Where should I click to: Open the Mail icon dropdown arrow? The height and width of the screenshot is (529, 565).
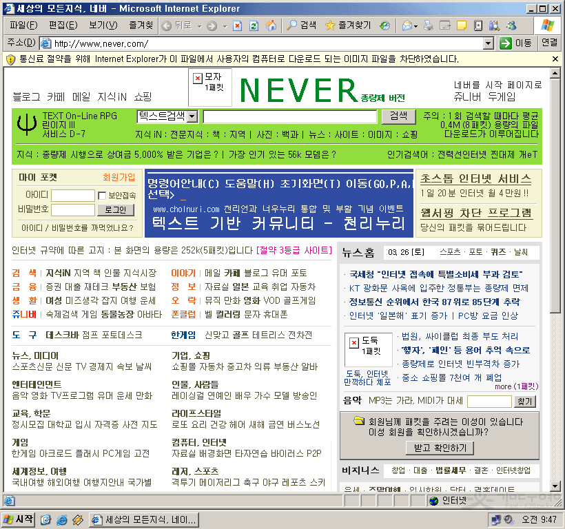[415, 26]
